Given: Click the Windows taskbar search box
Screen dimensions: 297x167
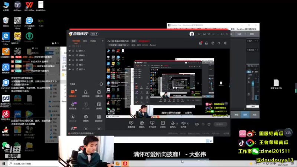Looking at the screenshot, I should coord(33,163).
